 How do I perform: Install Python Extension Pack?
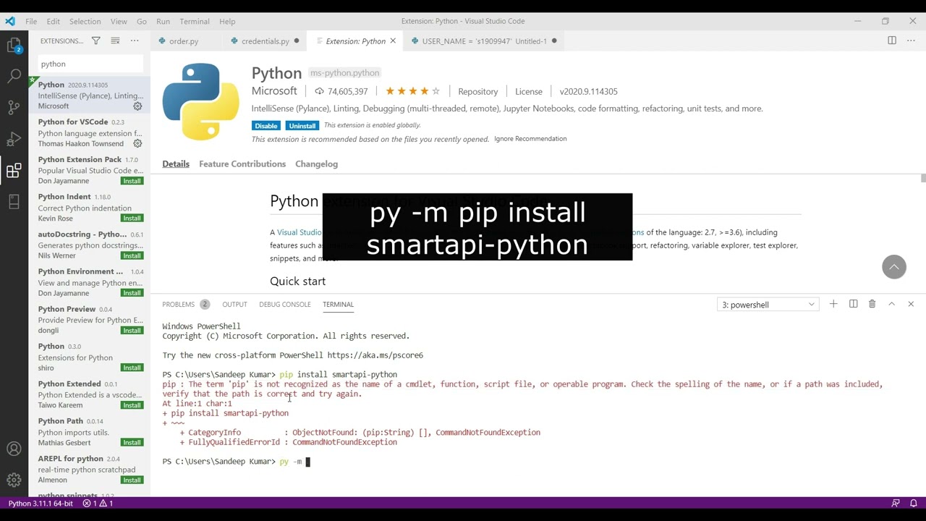[132, 181]
